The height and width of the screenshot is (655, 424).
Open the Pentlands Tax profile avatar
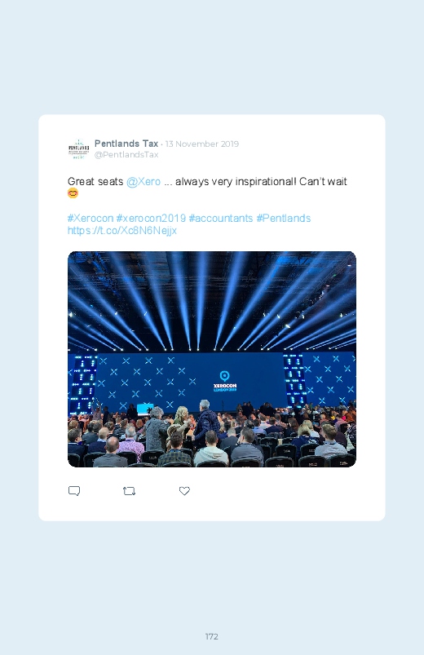78,148
